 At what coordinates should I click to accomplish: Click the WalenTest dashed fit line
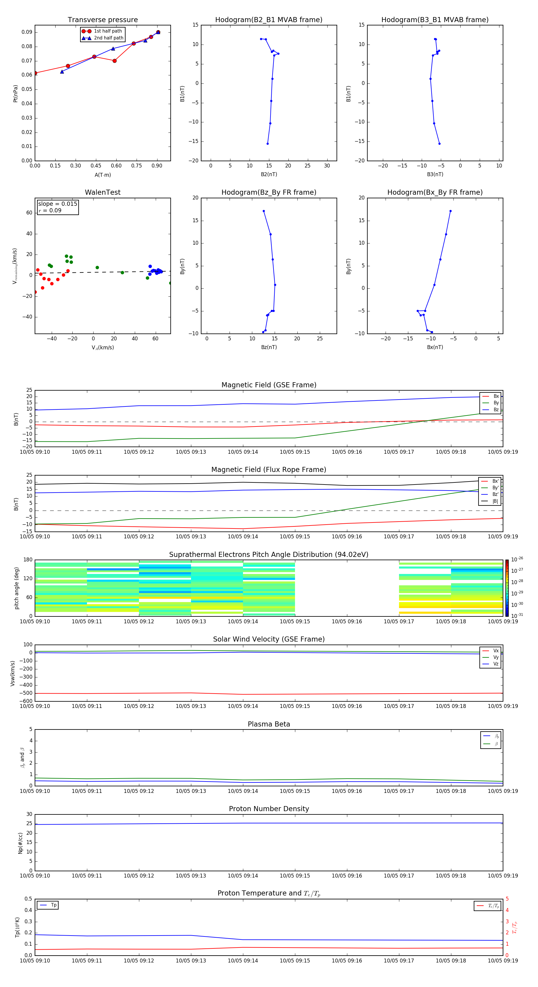tap(103, 272)
